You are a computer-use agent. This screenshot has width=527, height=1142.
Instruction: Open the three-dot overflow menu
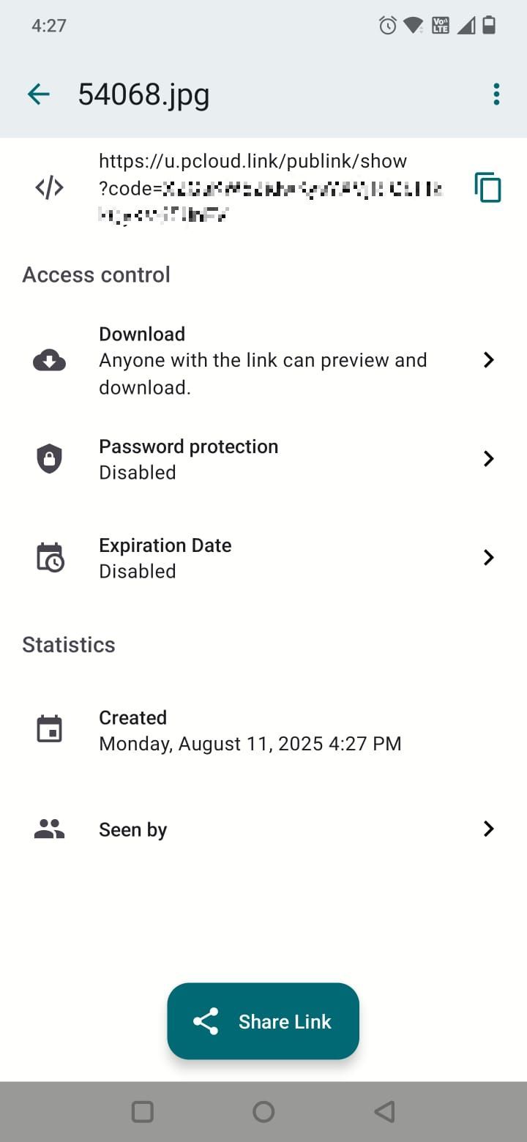tap(496, 94)
